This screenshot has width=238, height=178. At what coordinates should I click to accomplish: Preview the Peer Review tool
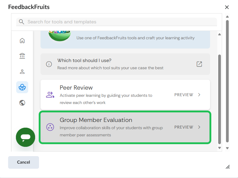coord(184,95)
